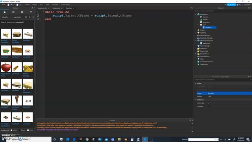The image size is (252, 142).
Task: Select ReplicatedStorage in Explorer
Action: click(x=206, y=38)
